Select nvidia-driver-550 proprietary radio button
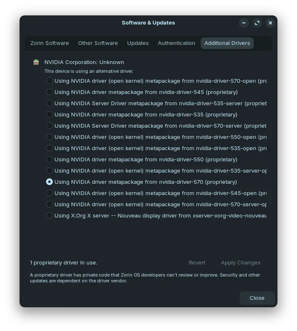297x331 pixels. point(49,159)
